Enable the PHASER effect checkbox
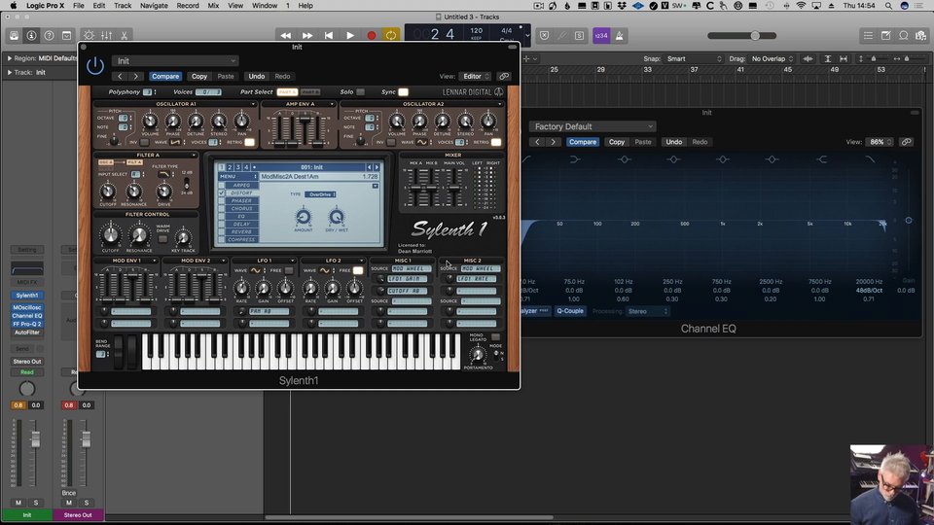 tap(222, 200)
